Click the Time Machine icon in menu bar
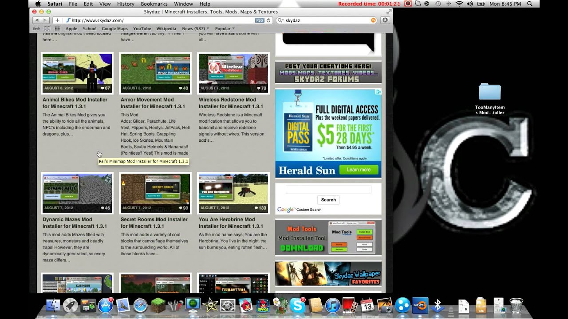Screen dimensions: 568x319 tap(438, 4)
